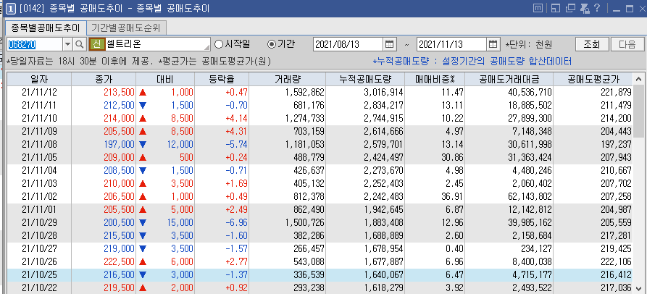Click the 신 badge beside 셀트리온
The image size is (647, 294).
[x=96, y=44]
